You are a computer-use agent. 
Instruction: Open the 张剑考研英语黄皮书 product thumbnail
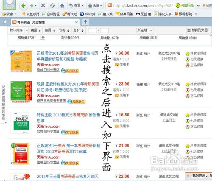pyautogui.click(x=21, y=61)
